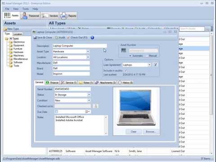Switch to the Notes (1) tab
216x162 pixels.
click(86, 82)
